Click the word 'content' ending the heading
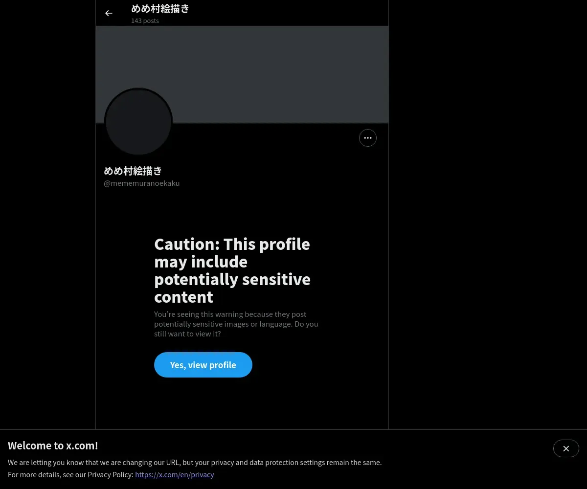 (183, 297)
